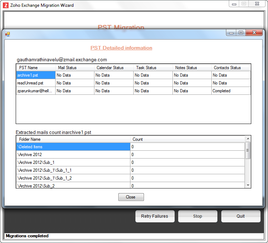This screenshot has width=268, height=243.
Task: Click the Contacts Status column header
Action: click(x=231, y=68)
